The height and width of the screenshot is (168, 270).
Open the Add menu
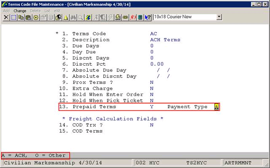pyautogui.click(x=6, y=11)
